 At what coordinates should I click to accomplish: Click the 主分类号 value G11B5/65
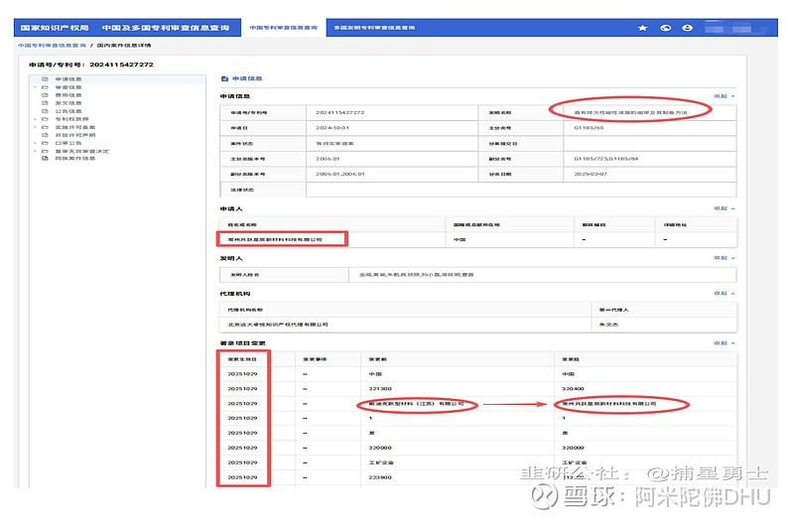point(589,128)
